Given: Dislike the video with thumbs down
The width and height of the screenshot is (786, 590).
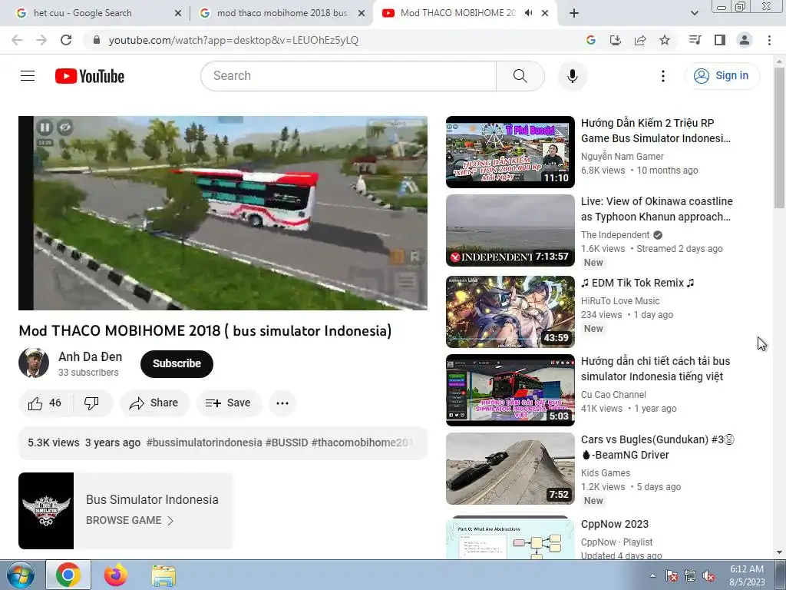Looking at the screenshot, I should click(x=92, y=403).
